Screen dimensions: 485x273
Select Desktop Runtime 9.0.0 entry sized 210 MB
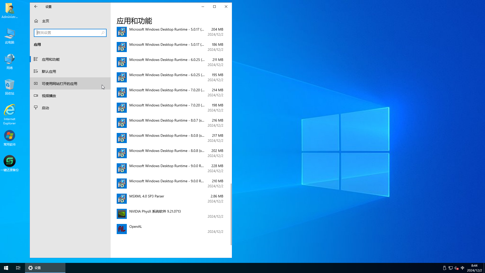pos(170,184)
